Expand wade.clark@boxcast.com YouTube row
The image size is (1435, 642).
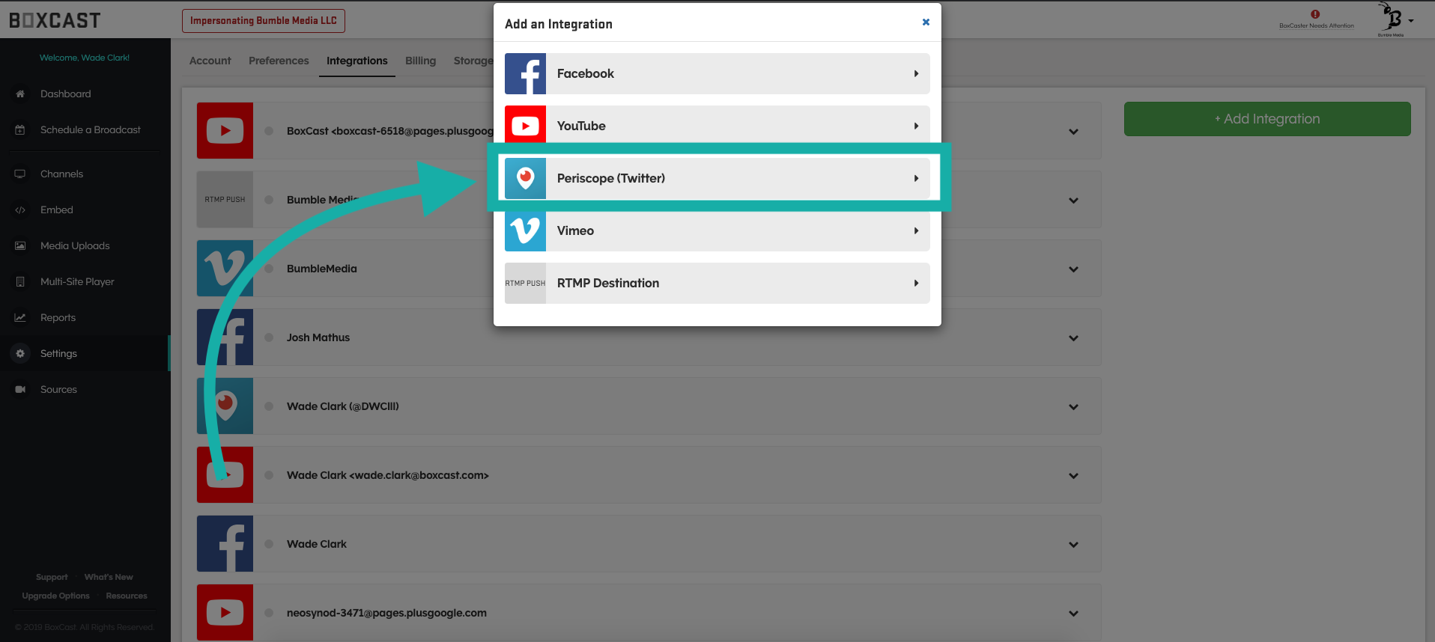point(1073,476)
